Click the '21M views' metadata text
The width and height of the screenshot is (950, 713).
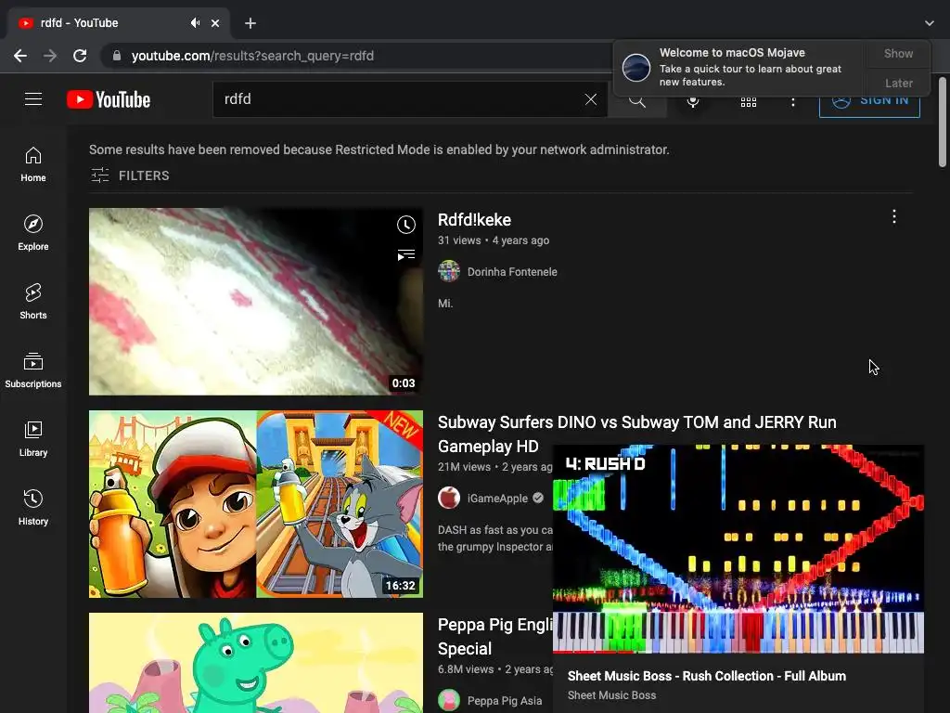click(464, 467)
